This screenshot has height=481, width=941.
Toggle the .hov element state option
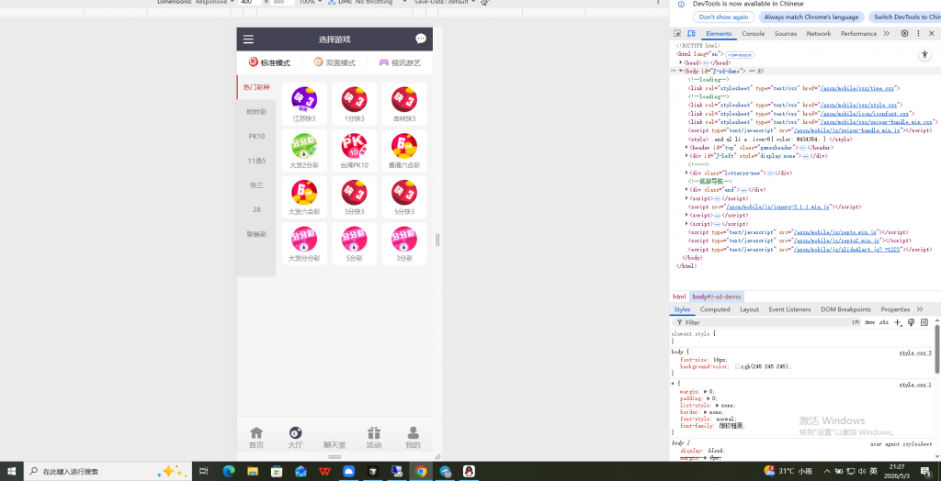click(869, 323)
